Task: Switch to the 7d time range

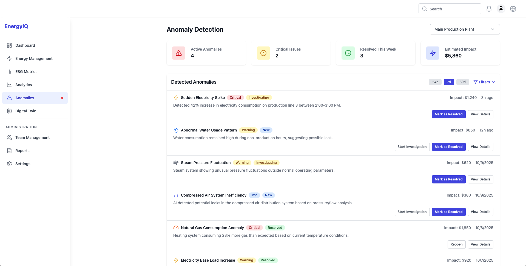Action: coord(449,82)
